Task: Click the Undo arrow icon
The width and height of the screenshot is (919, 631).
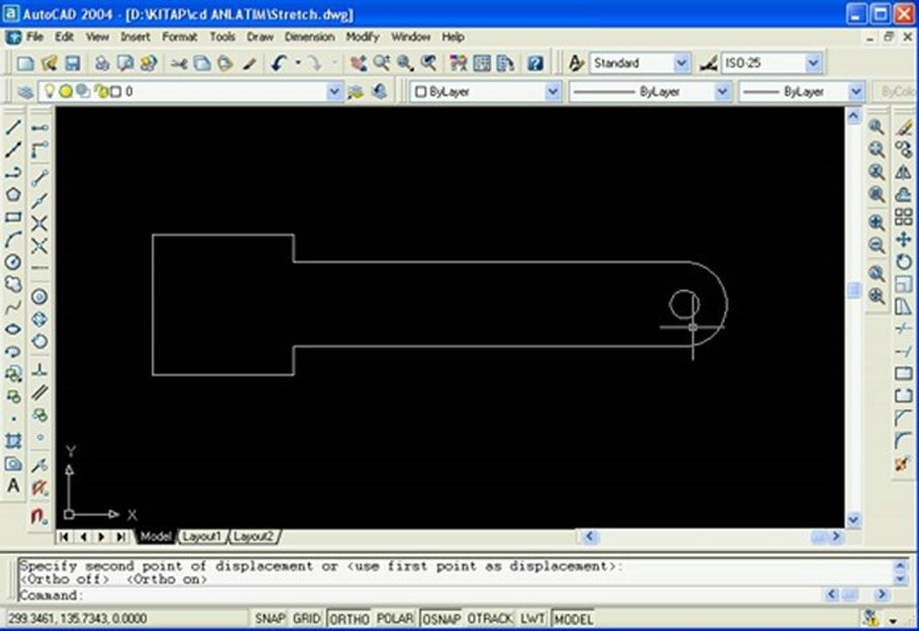Action: pyautogui.click(x=279, y=63)
